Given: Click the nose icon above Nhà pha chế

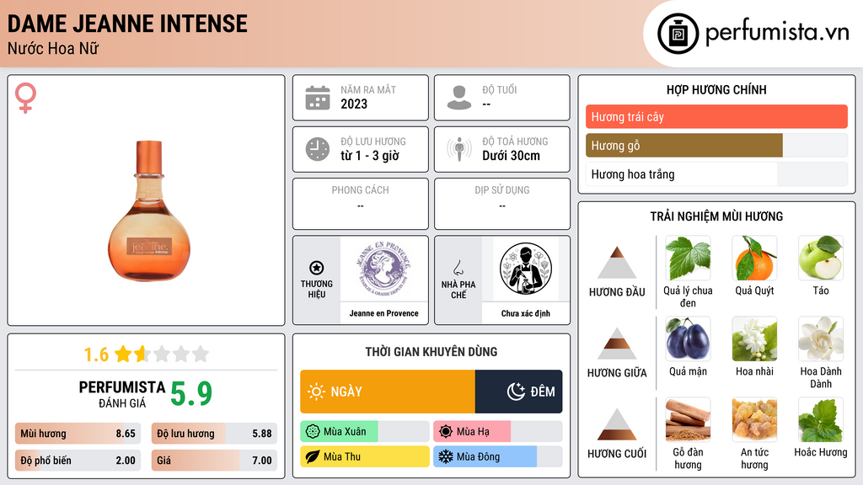Looking at the screenshot, I should coord(458,268).
